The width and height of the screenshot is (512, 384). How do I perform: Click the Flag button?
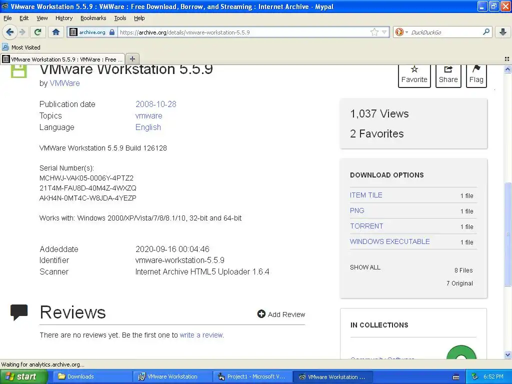tap(476, 75)
